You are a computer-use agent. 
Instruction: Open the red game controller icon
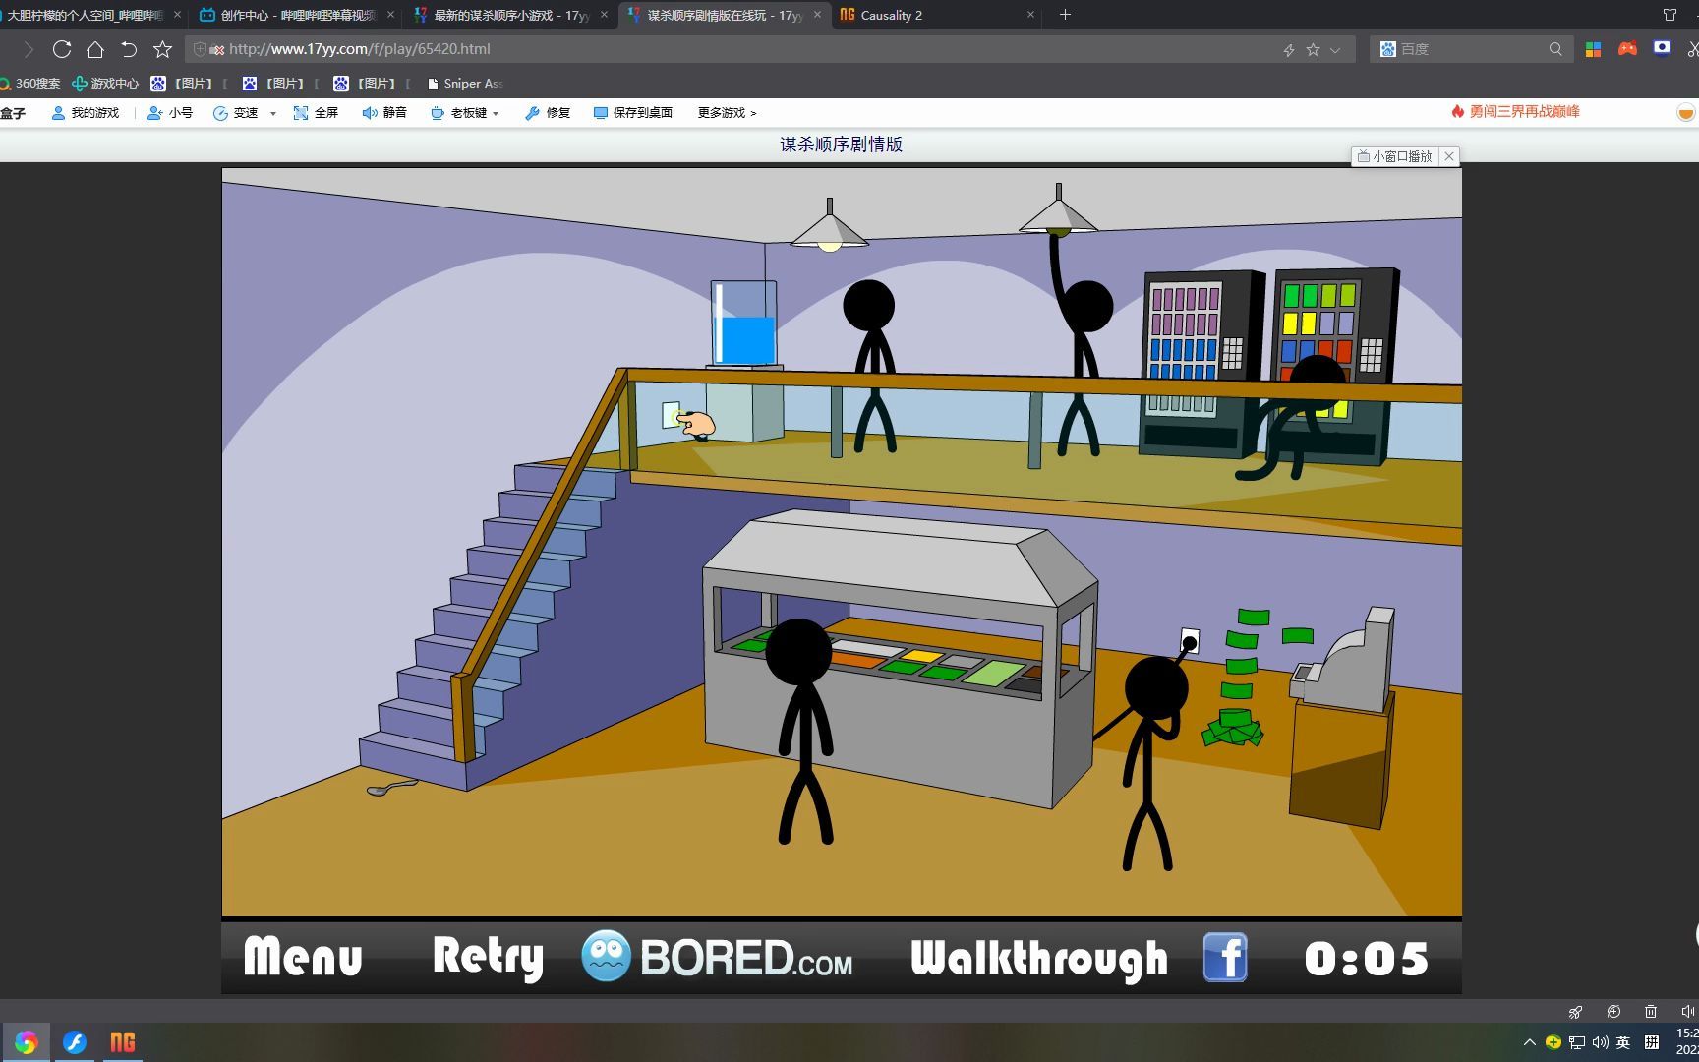pos(1627,48)
